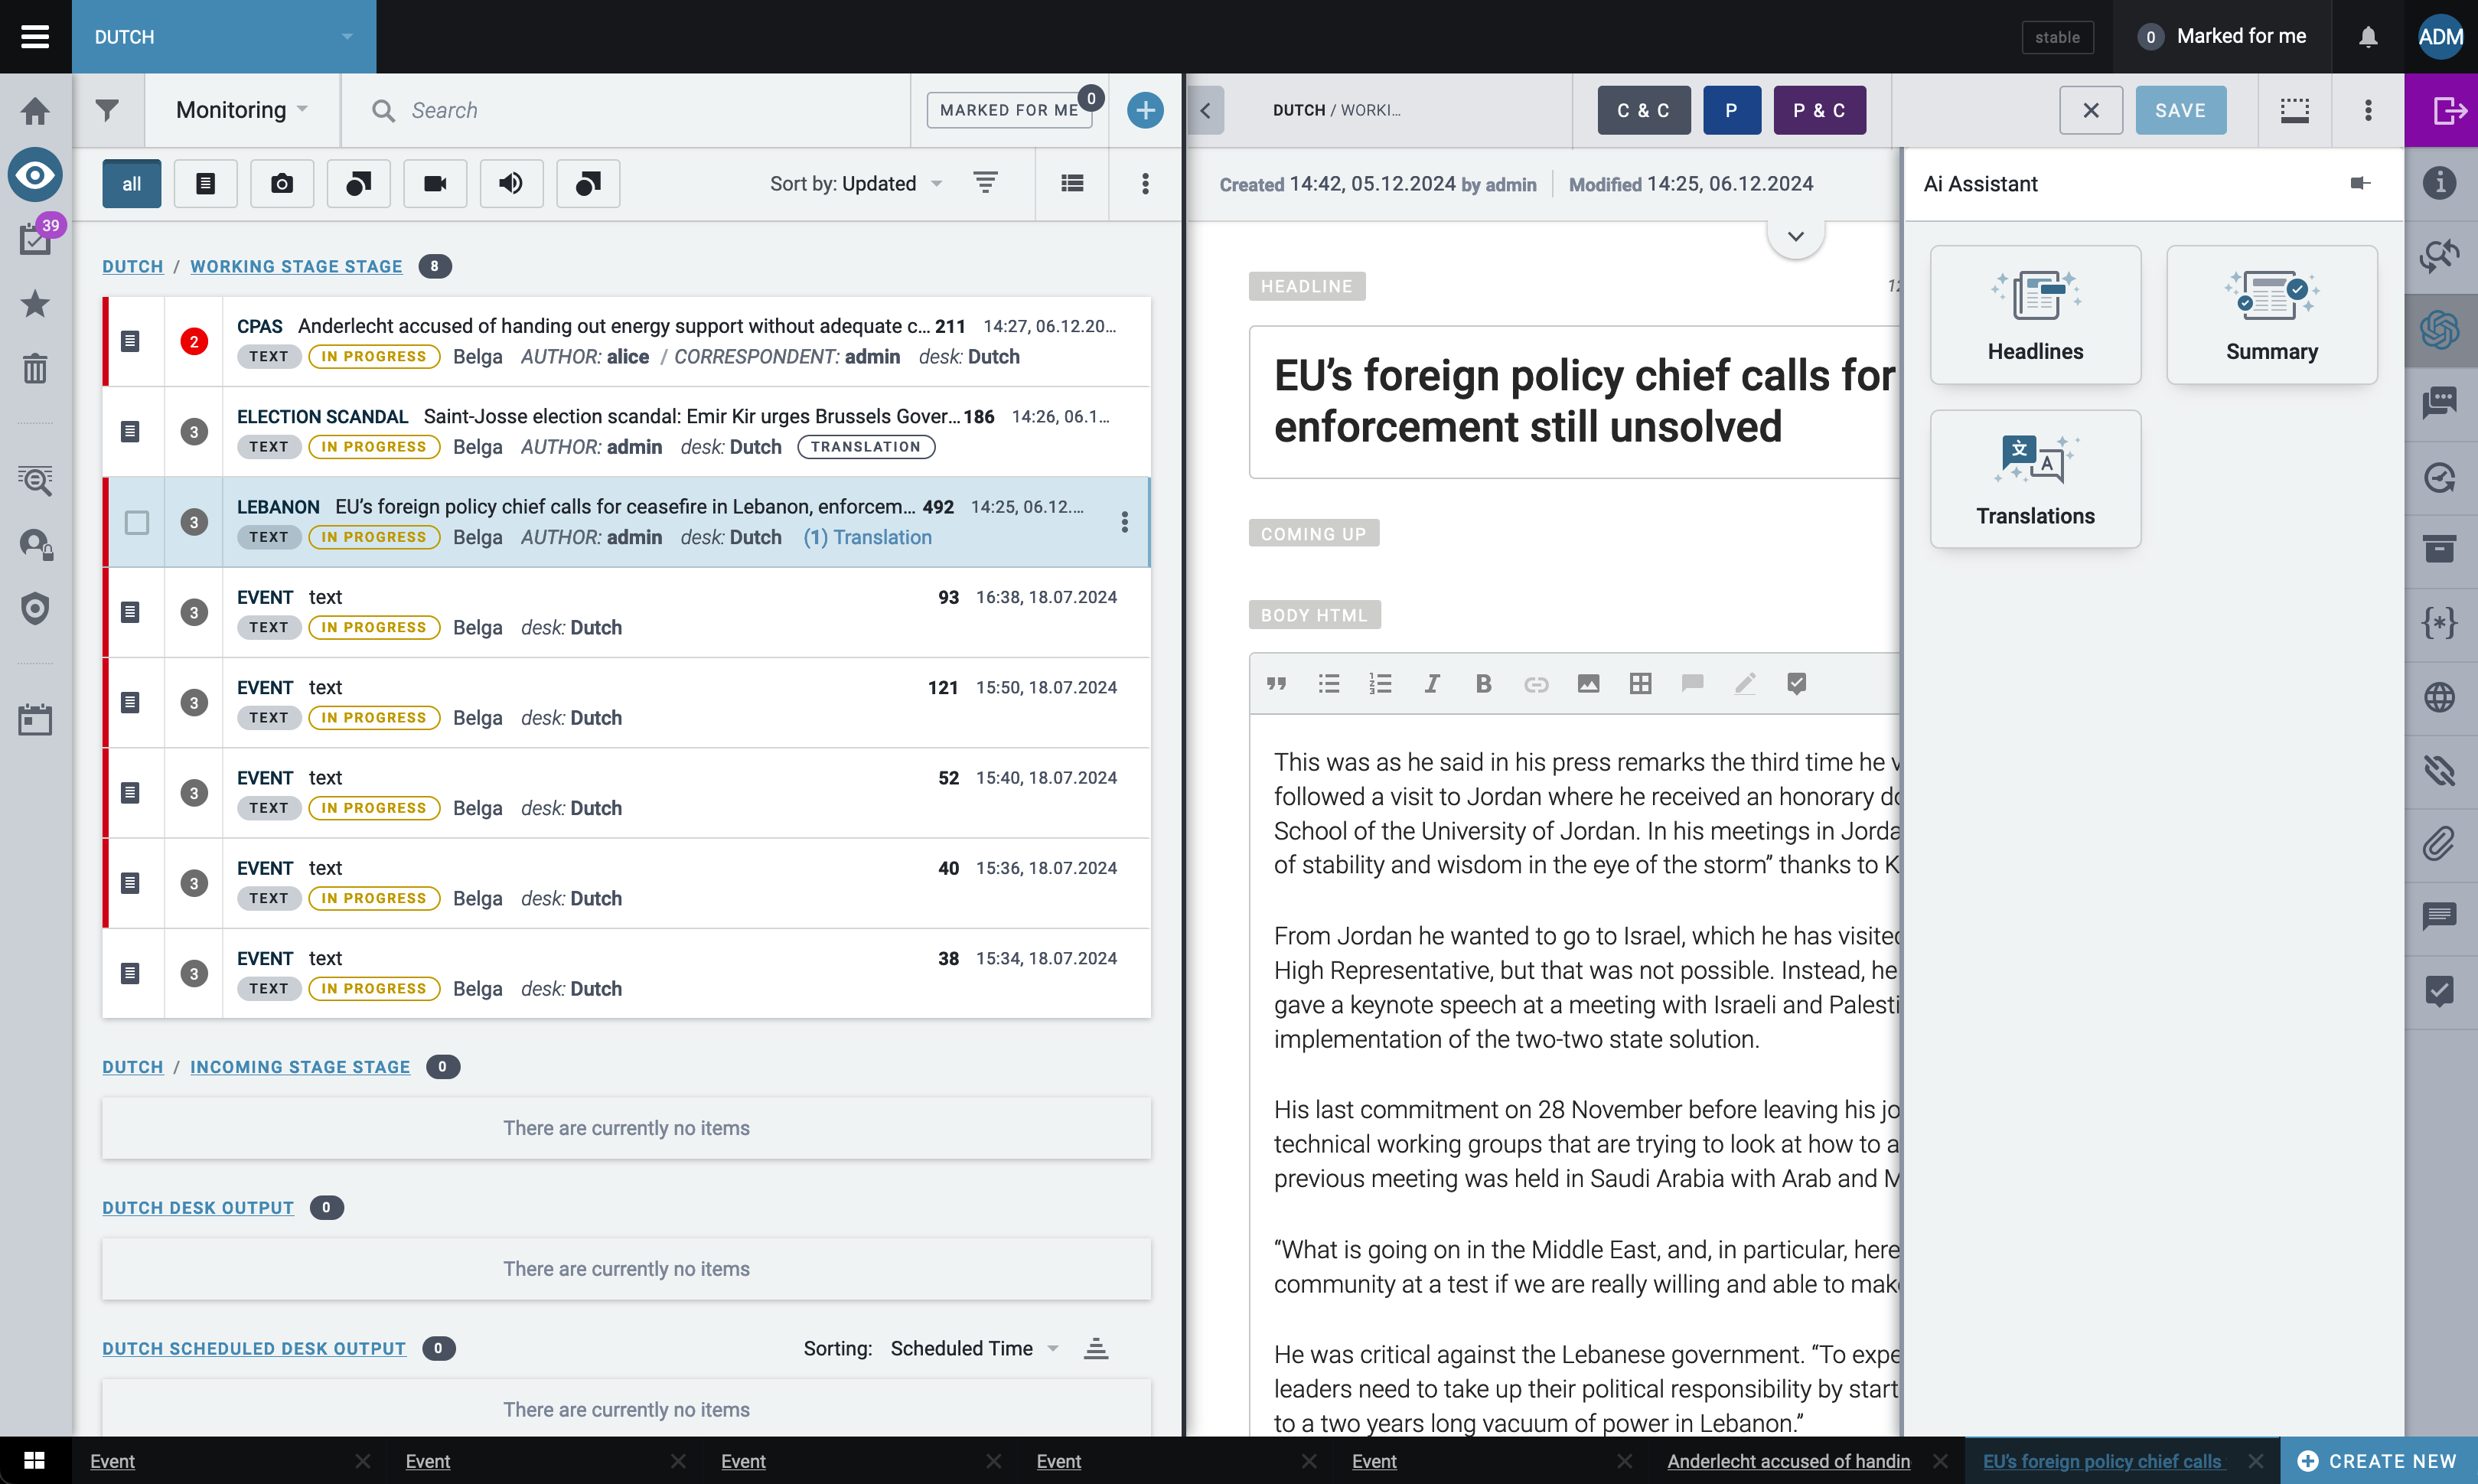Open the DUTCH desk selector dropdown
The height and width of the screenshot is (1484, 2478).
223,37
